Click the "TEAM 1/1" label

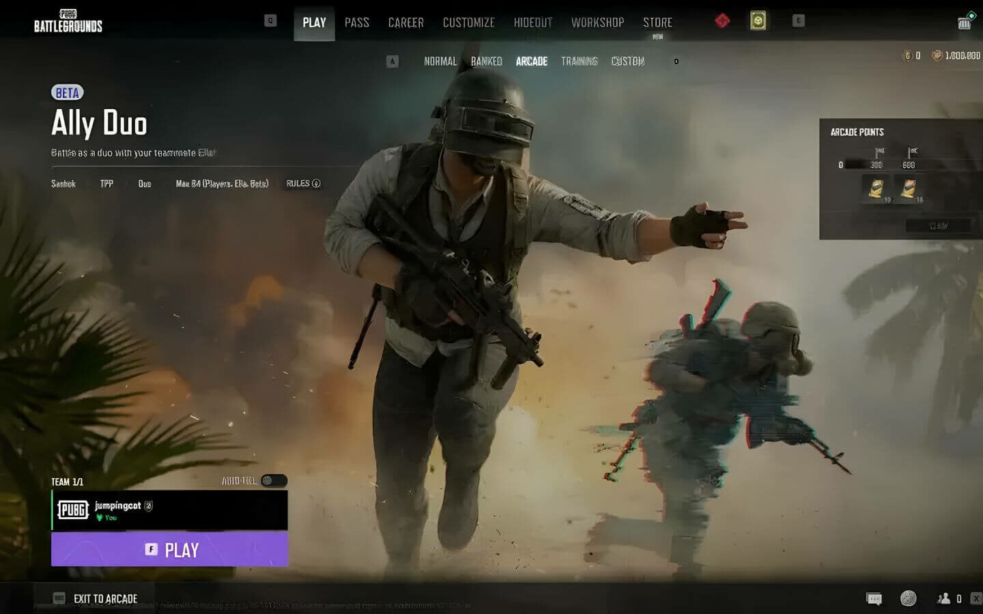pos(67,482)
